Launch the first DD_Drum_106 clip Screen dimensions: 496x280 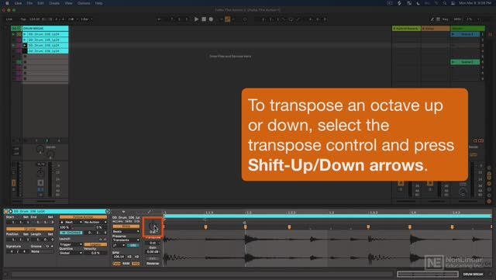(25, 34)
